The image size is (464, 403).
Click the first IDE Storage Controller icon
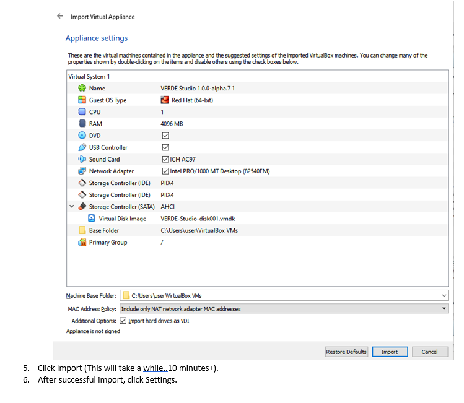pyautogui.click(x=82, y=183)
